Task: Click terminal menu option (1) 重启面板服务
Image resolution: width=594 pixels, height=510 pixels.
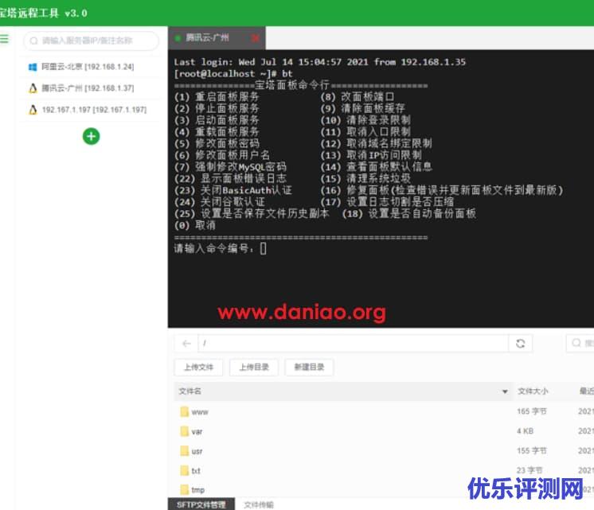Action: coord(217,96)
